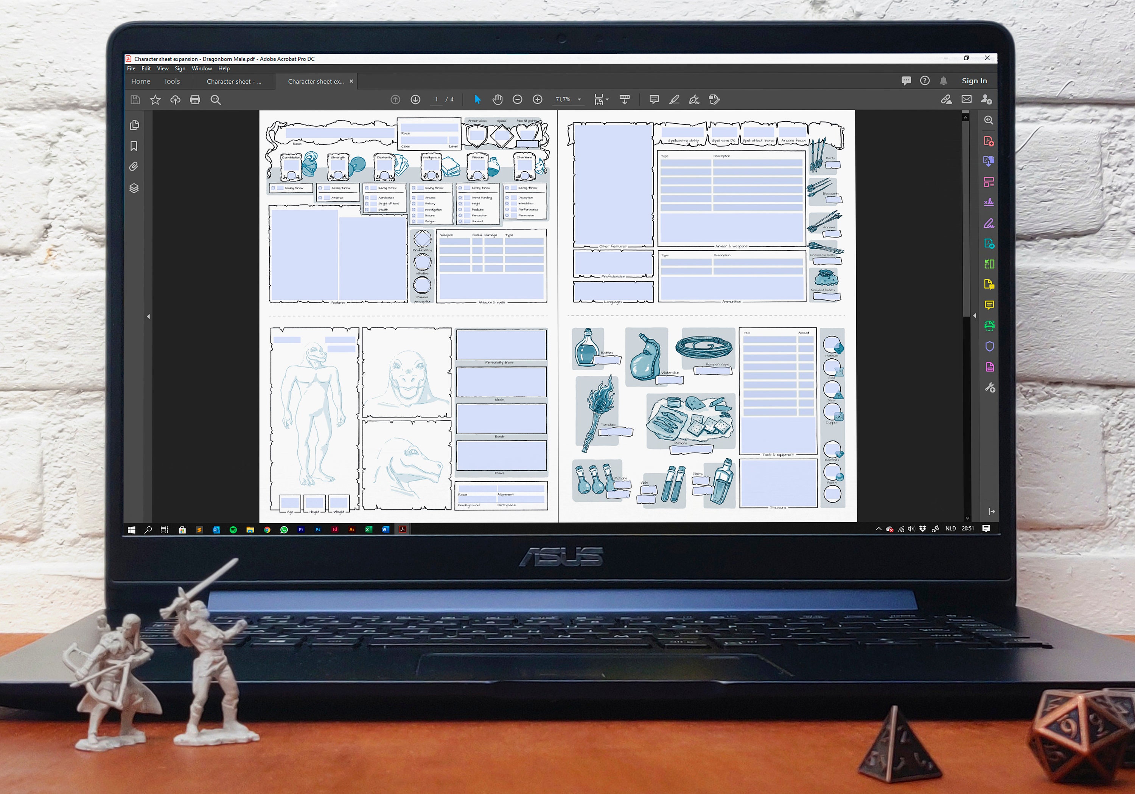Switch to the Home tab
1135x794 pixels.
click(x=140, y=81)
